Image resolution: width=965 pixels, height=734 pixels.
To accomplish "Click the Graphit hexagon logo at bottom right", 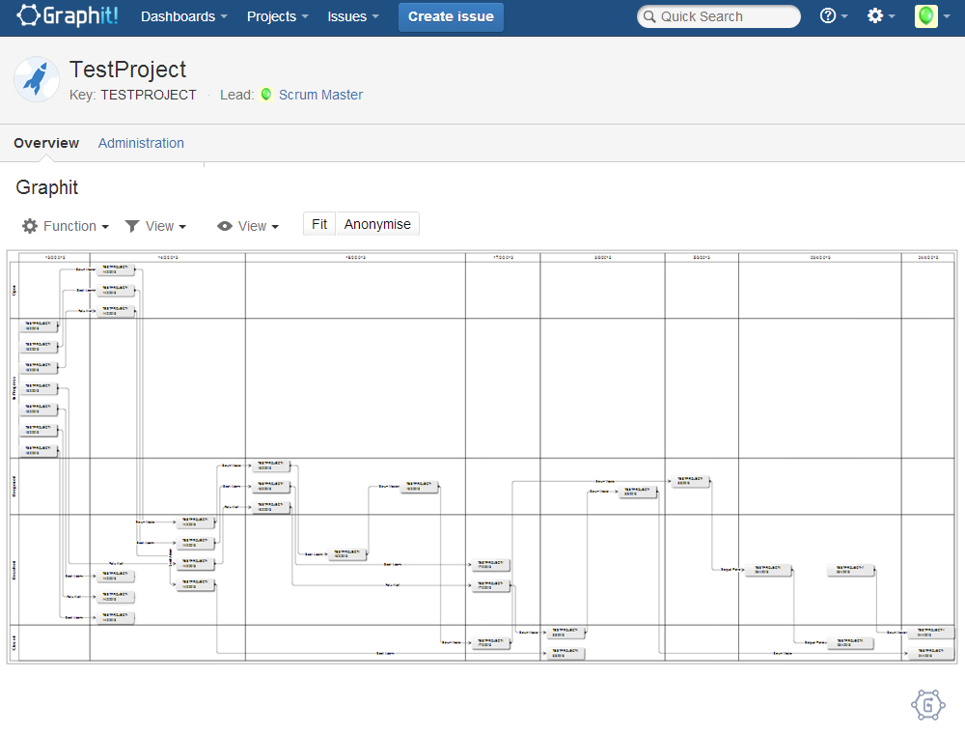I will [927, 705].
